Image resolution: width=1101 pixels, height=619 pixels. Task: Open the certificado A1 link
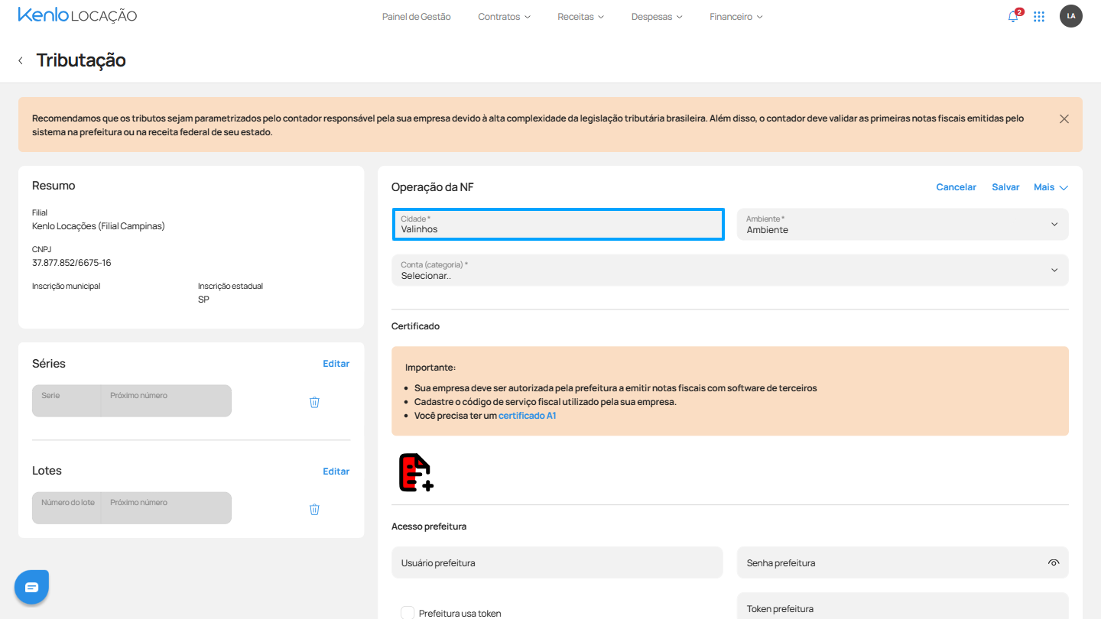click(x=527, y=416)
